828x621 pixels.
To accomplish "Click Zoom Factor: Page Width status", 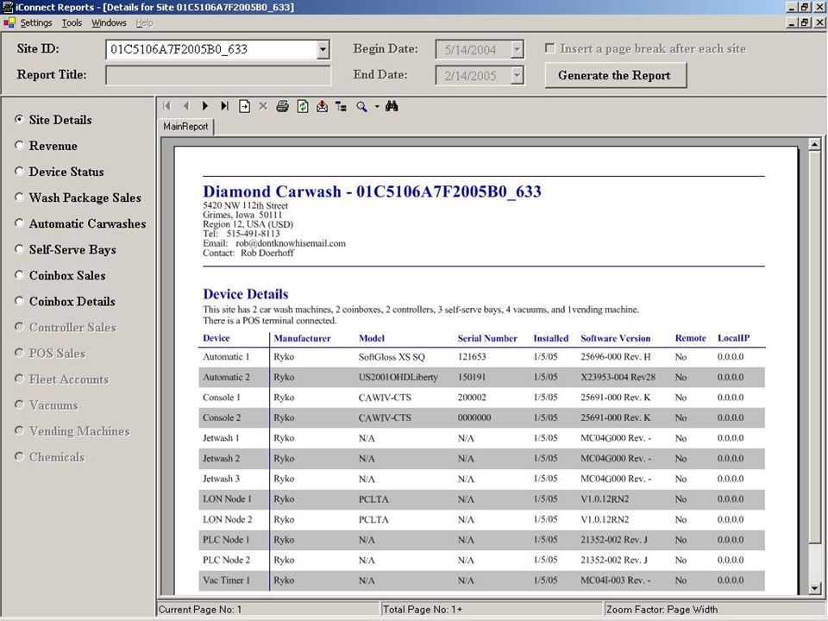I will (714, 610).
